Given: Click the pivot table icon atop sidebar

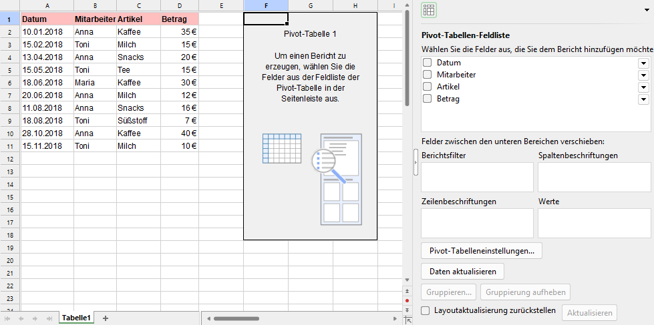Looking at the screenshot, I should 429,10.
